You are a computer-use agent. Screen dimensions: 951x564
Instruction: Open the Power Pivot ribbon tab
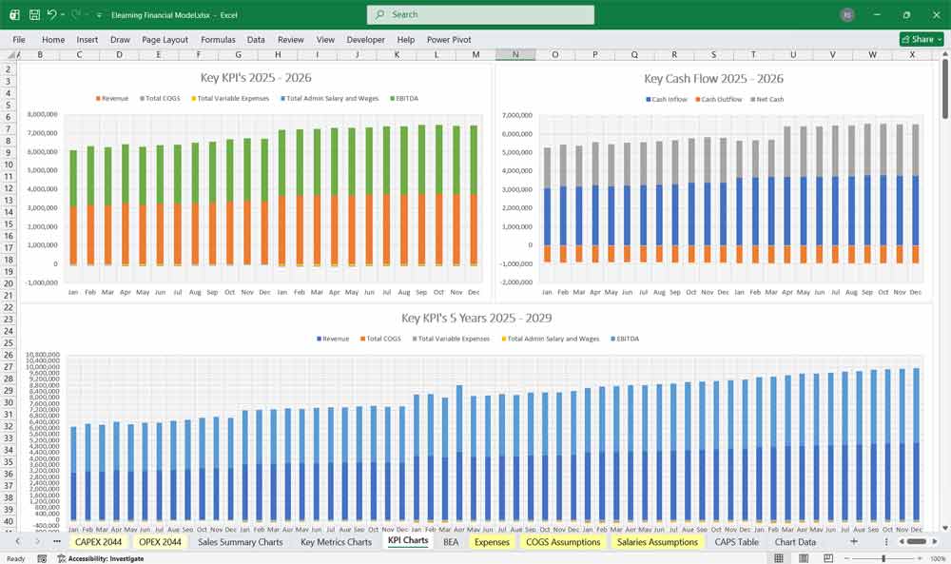point(448,39)
